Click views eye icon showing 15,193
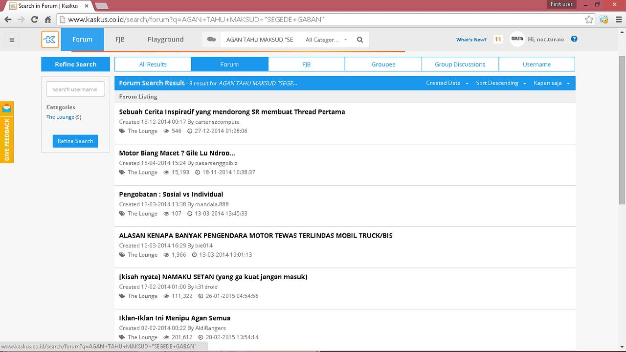Image resolution: width=626 pixels, height=352 pixels. [x=166, y=173]
